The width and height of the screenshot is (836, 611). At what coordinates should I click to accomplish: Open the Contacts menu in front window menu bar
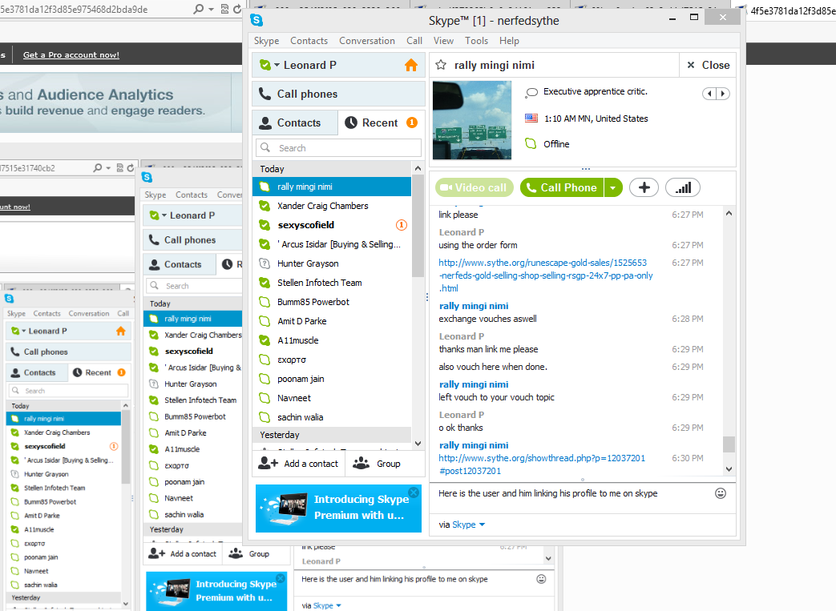point(309,41)
